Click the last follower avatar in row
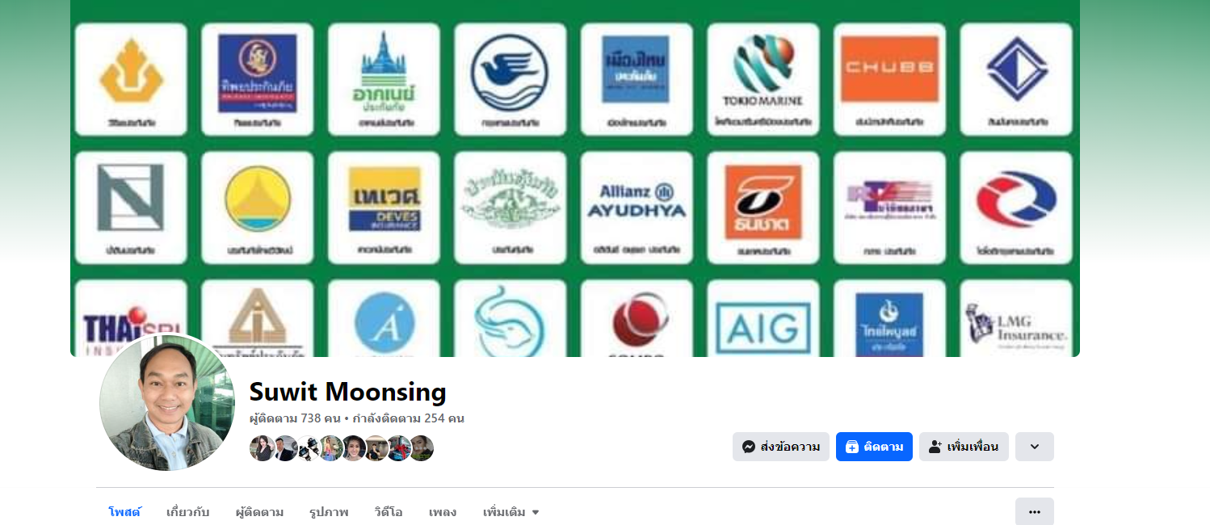1210x525 pixels. point(421,448)
